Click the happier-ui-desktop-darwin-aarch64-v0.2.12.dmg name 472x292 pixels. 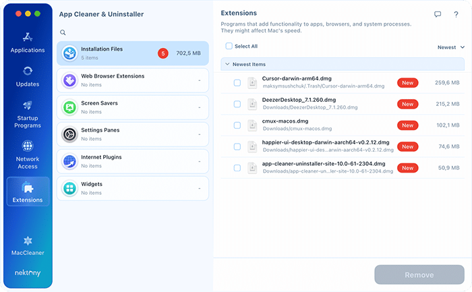pyautogui.click(x=326, y=142)
